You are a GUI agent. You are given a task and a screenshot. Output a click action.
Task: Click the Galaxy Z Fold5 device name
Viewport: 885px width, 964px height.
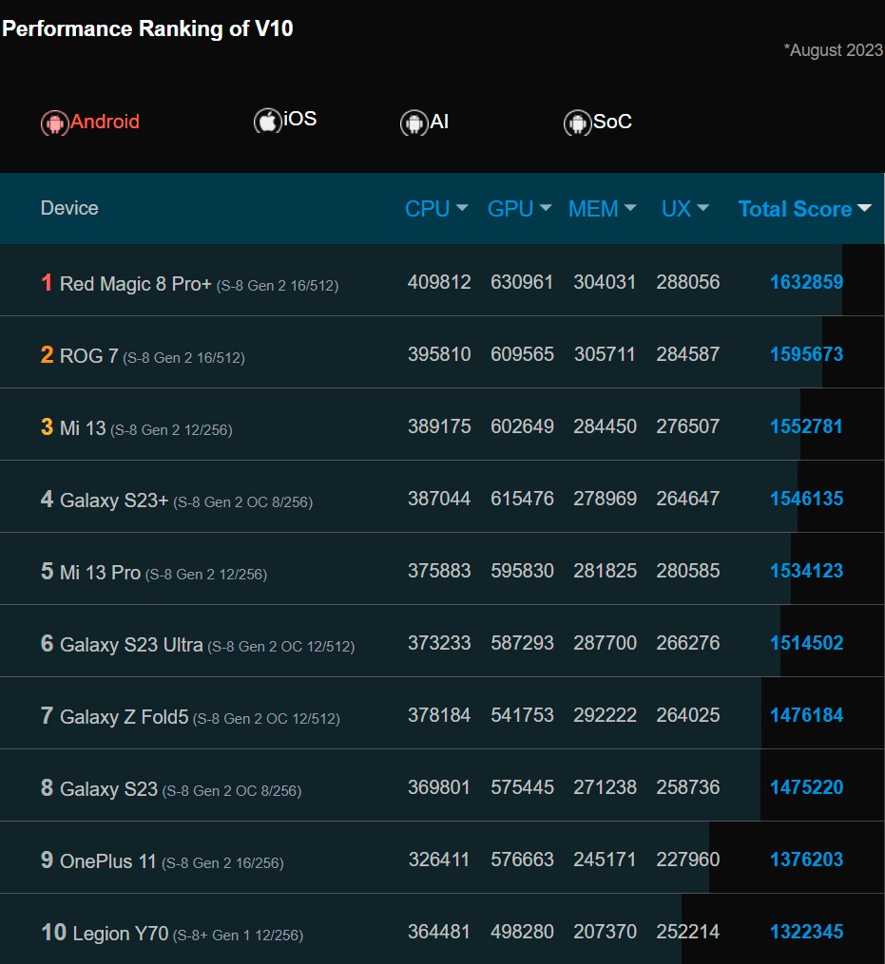tap(124, 717)
